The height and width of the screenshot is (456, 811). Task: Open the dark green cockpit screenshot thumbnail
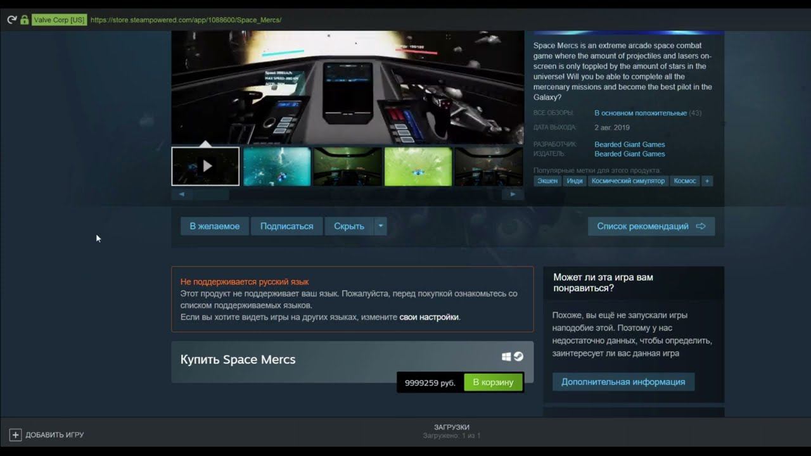click(348, 167)
